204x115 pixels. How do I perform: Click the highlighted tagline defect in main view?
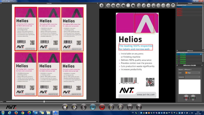136,47
